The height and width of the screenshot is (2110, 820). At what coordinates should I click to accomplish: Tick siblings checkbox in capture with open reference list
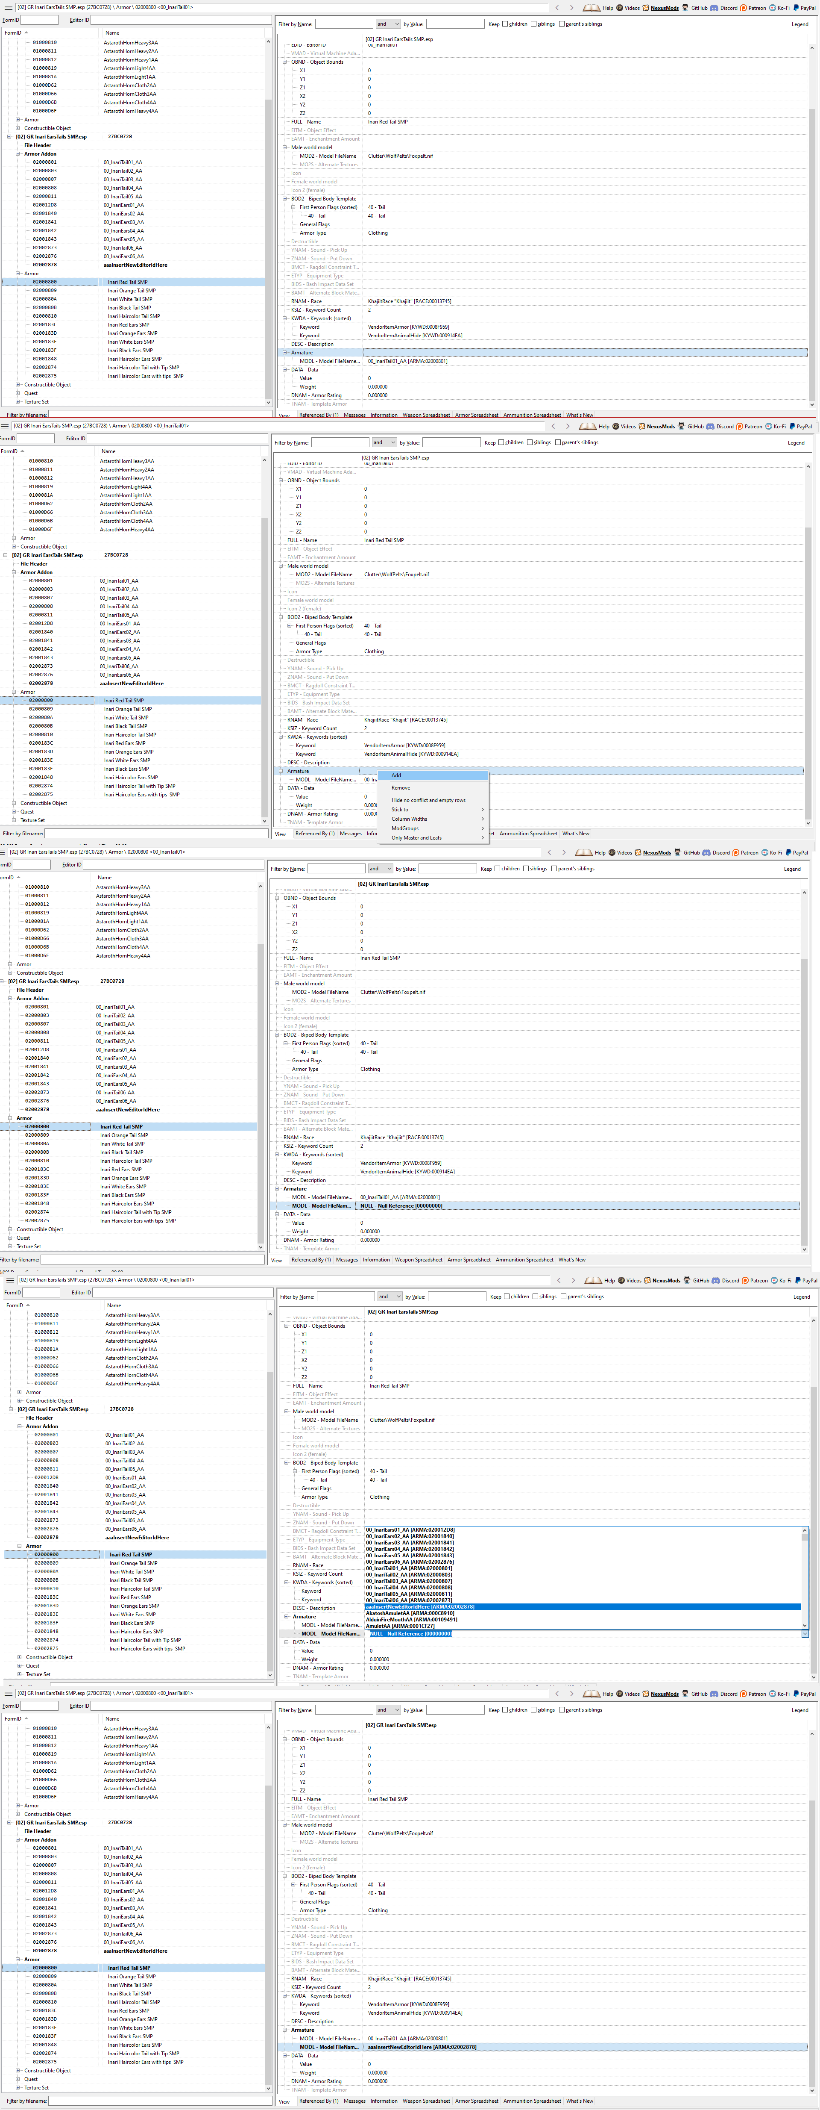point(535,1297)
